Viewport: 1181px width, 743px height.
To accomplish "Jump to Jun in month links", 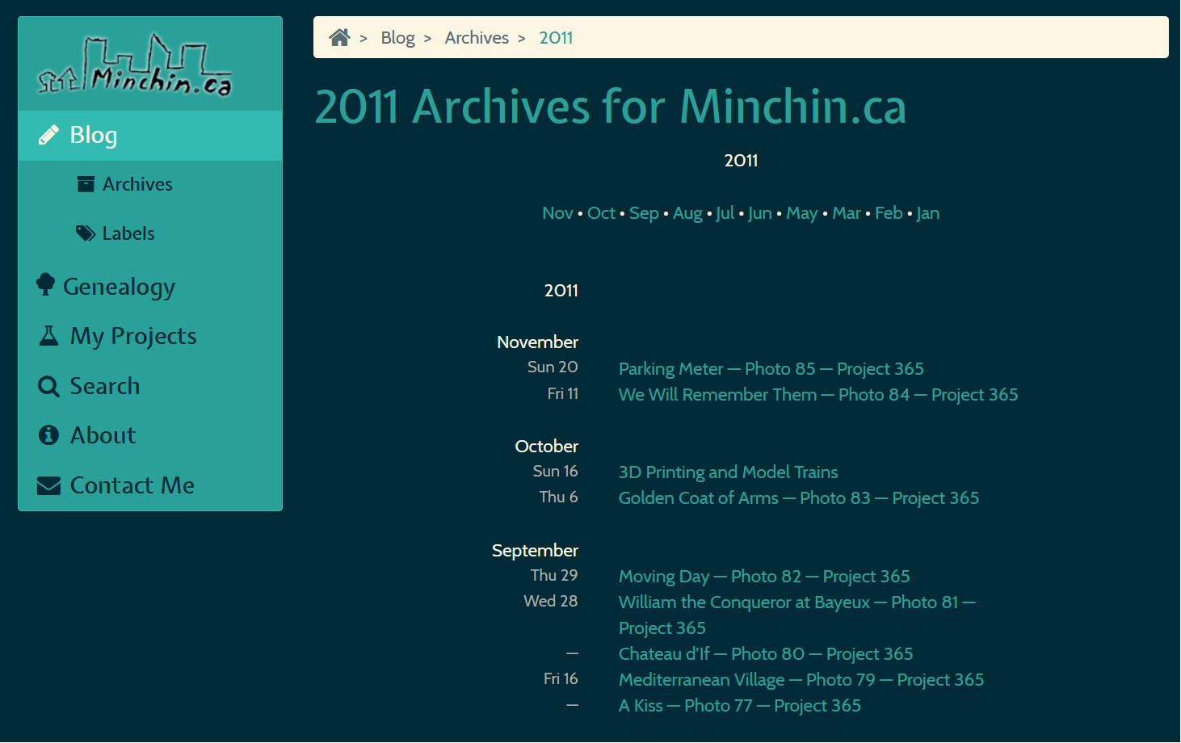I will (759, 213).
